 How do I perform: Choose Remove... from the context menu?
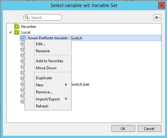(44, 92)
